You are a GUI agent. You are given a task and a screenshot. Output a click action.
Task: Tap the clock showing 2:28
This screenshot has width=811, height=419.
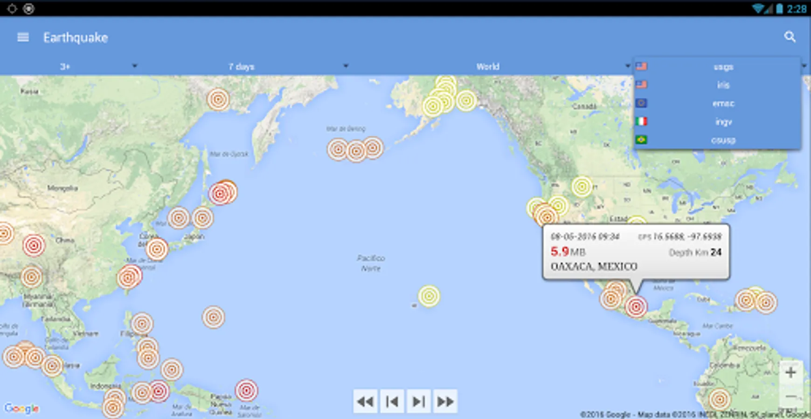[797, 9]
